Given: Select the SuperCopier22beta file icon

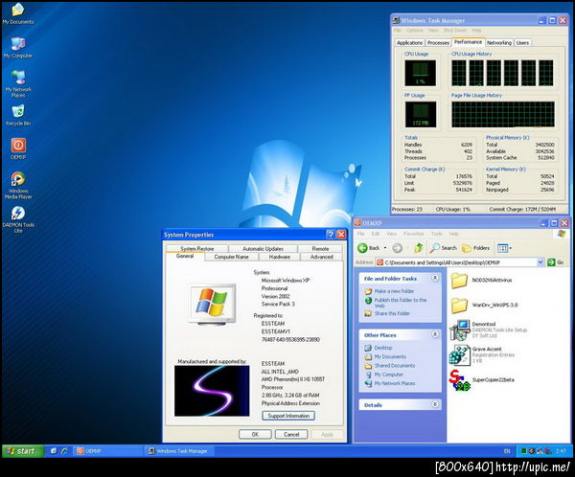Looking at the screenshot, I should (460, 380).
